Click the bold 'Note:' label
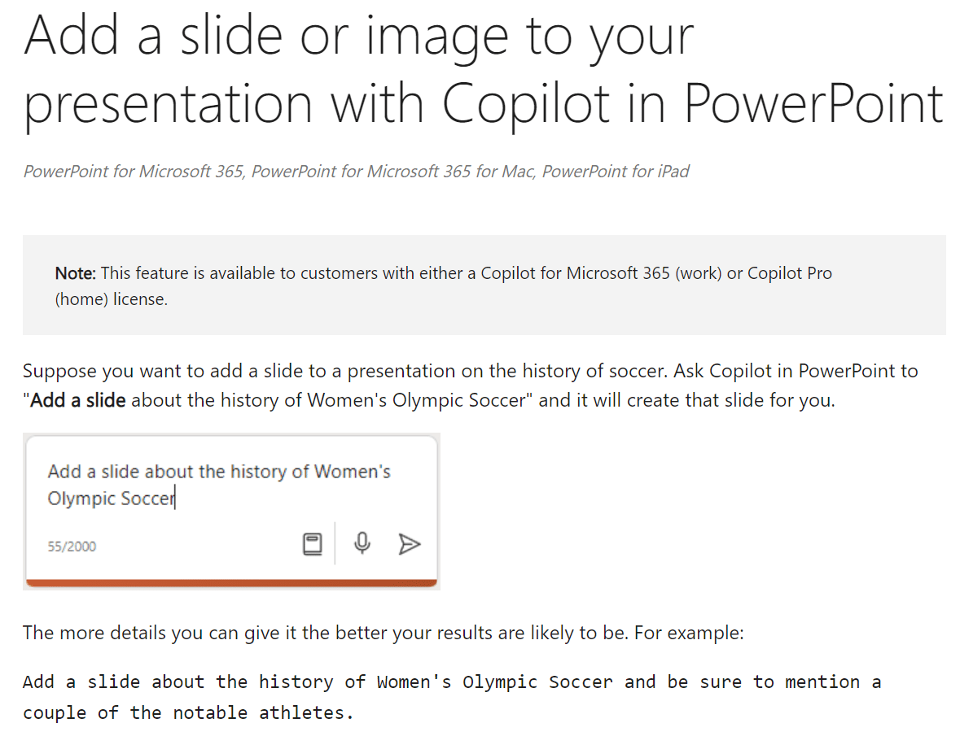This screenshot has height=736, width=960. [75, 273]
